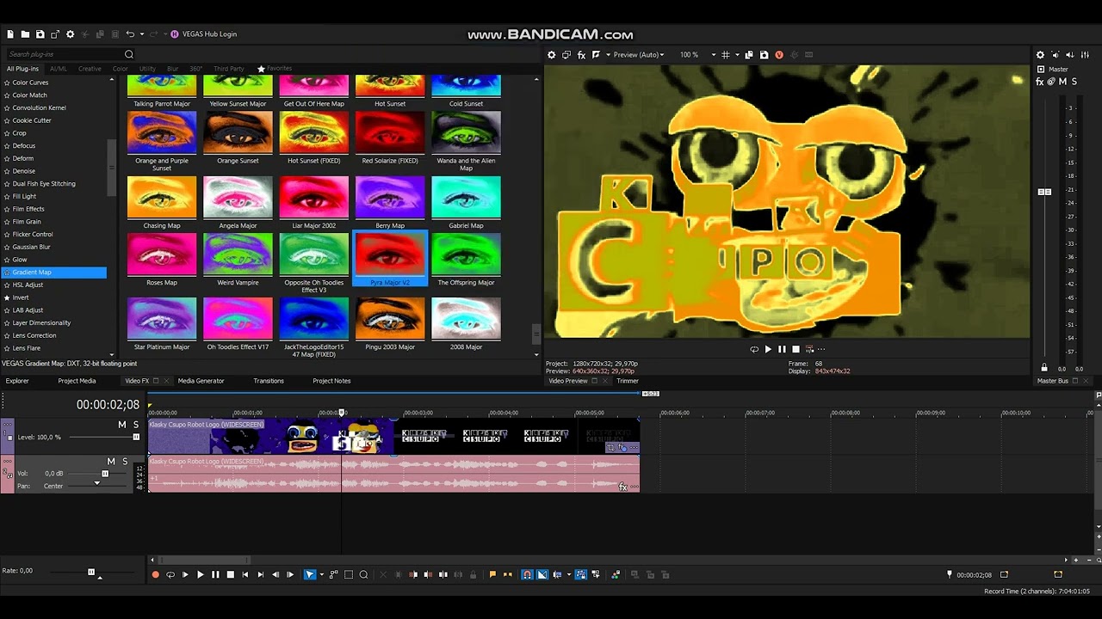
Task: Mute the Master Bus
Action: [1062, 82]
